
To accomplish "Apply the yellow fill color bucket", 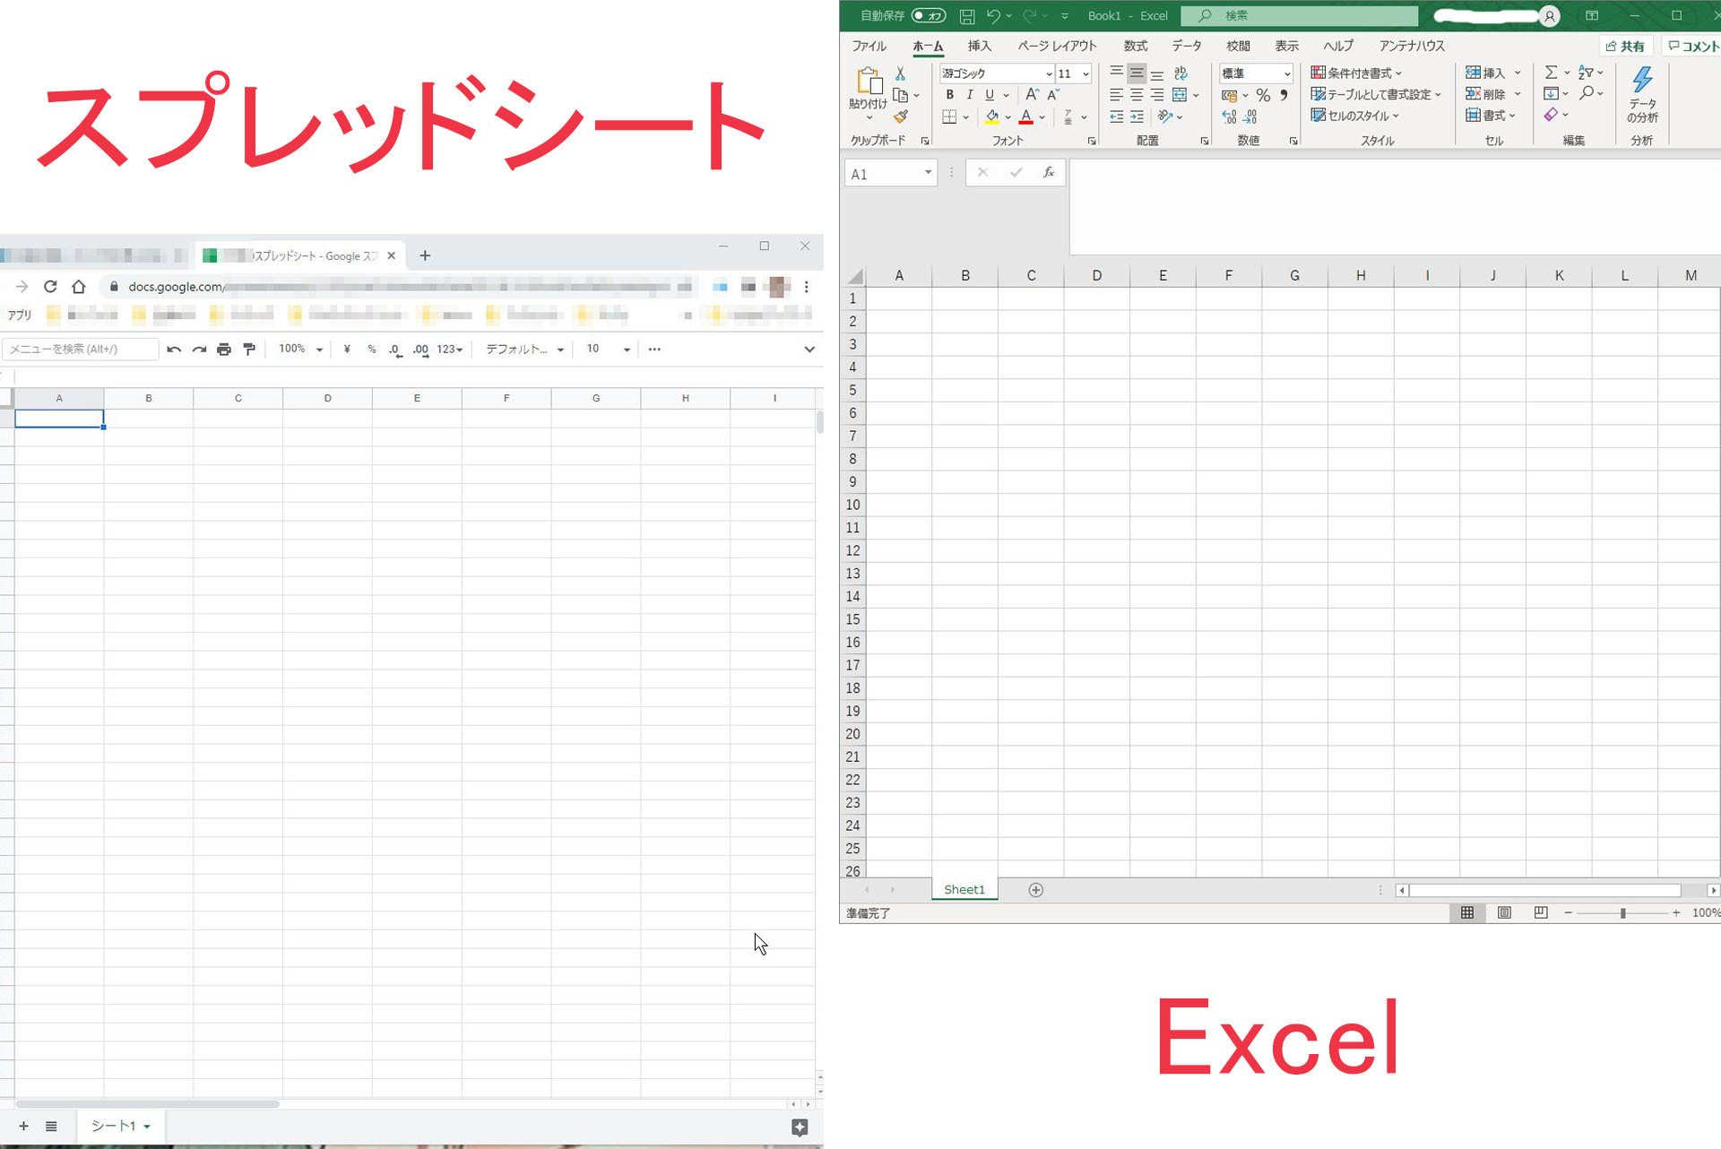I will coord(991,117).
